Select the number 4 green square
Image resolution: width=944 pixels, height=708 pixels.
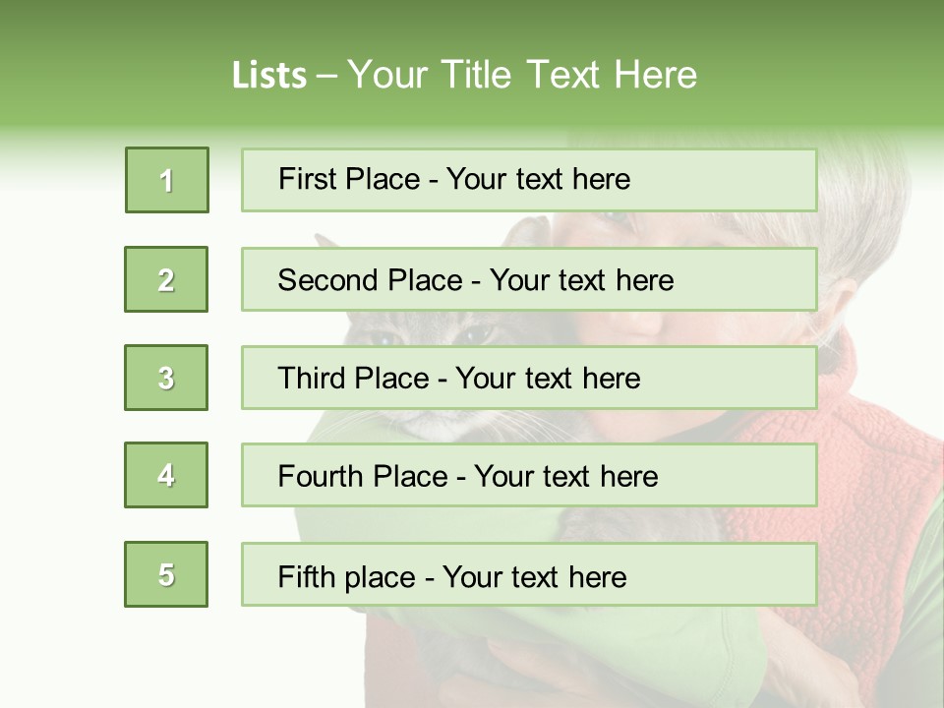pyautogui.click(x=166, y=475)
